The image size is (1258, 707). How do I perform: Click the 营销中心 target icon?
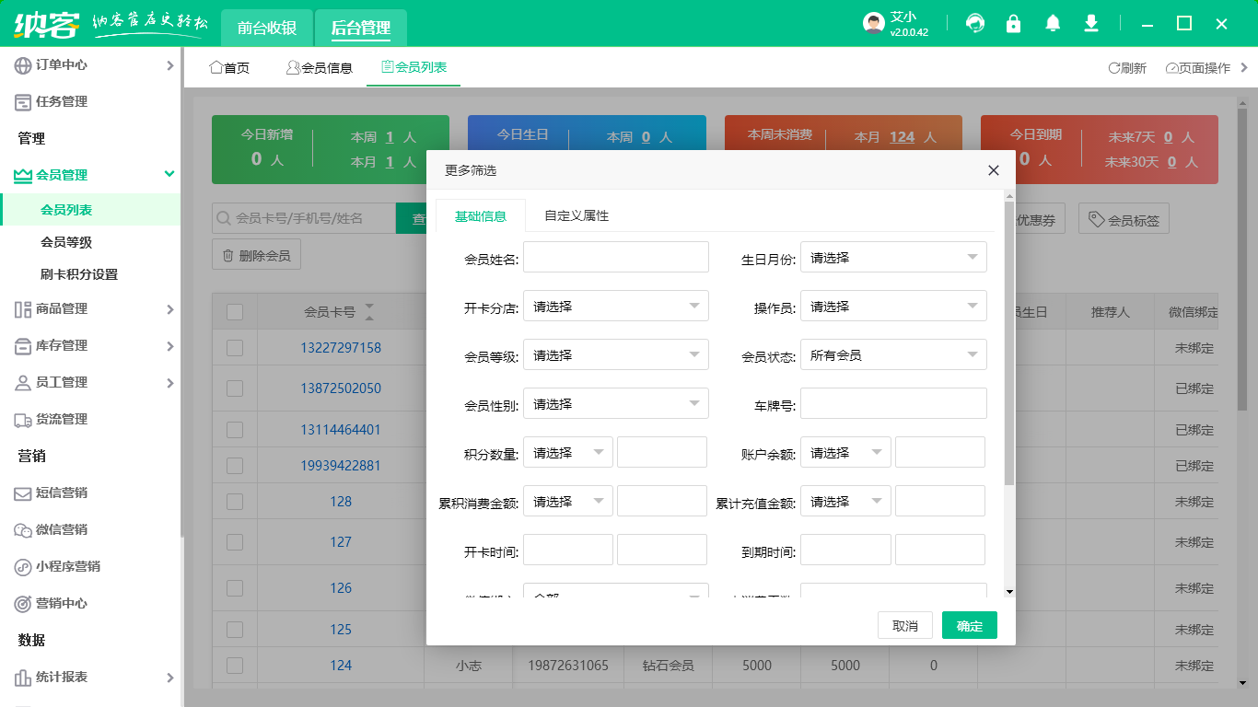(23, 604)
